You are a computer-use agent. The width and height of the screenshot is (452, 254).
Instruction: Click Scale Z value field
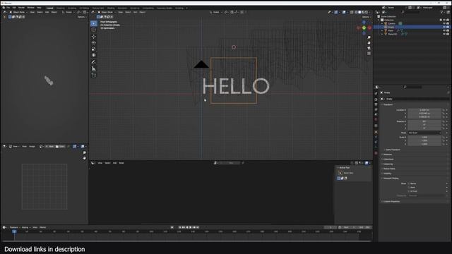coord(424,144)
